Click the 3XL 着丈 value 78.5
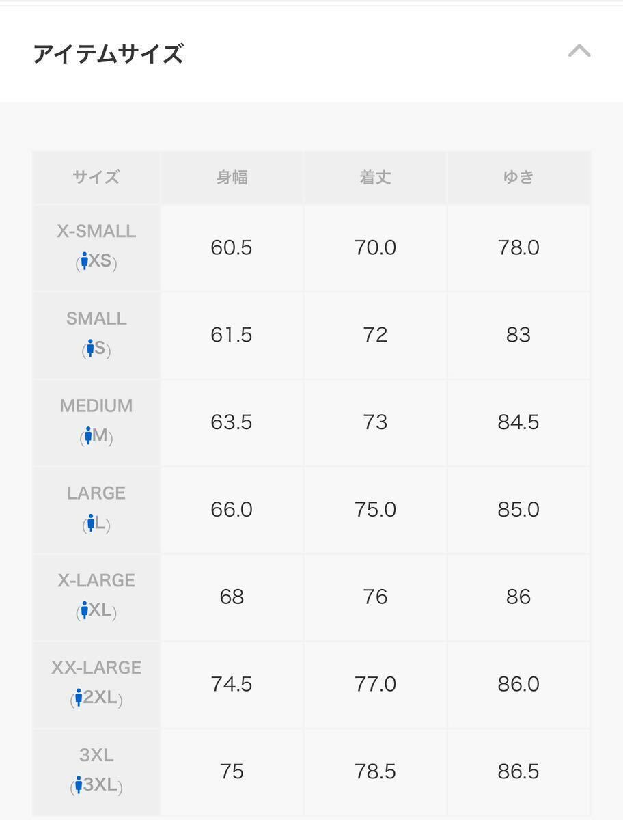Image resolution: width=623 pixels, height=820 pixels. click(375, 771)
